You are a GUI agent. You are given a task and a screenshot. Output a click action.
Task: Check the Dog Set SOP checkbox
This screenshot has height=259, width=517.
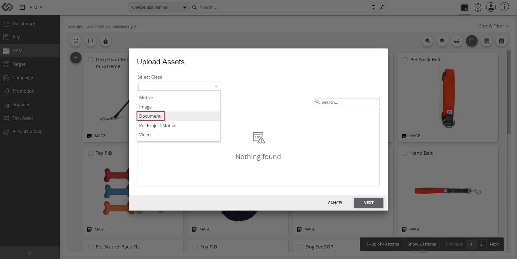coord(300,247)
